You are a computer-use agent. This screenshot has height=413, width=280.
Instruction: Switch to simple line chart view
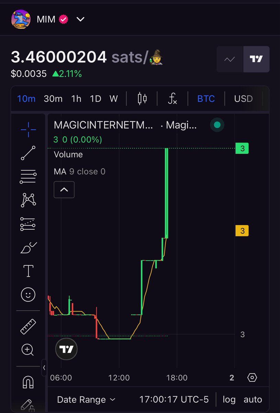point(229,59)
